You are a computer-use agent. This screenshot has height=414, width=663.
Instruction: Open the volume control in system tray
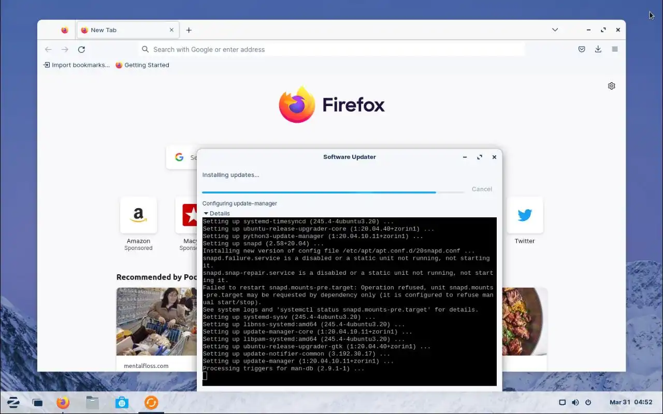tap(575, 402)
